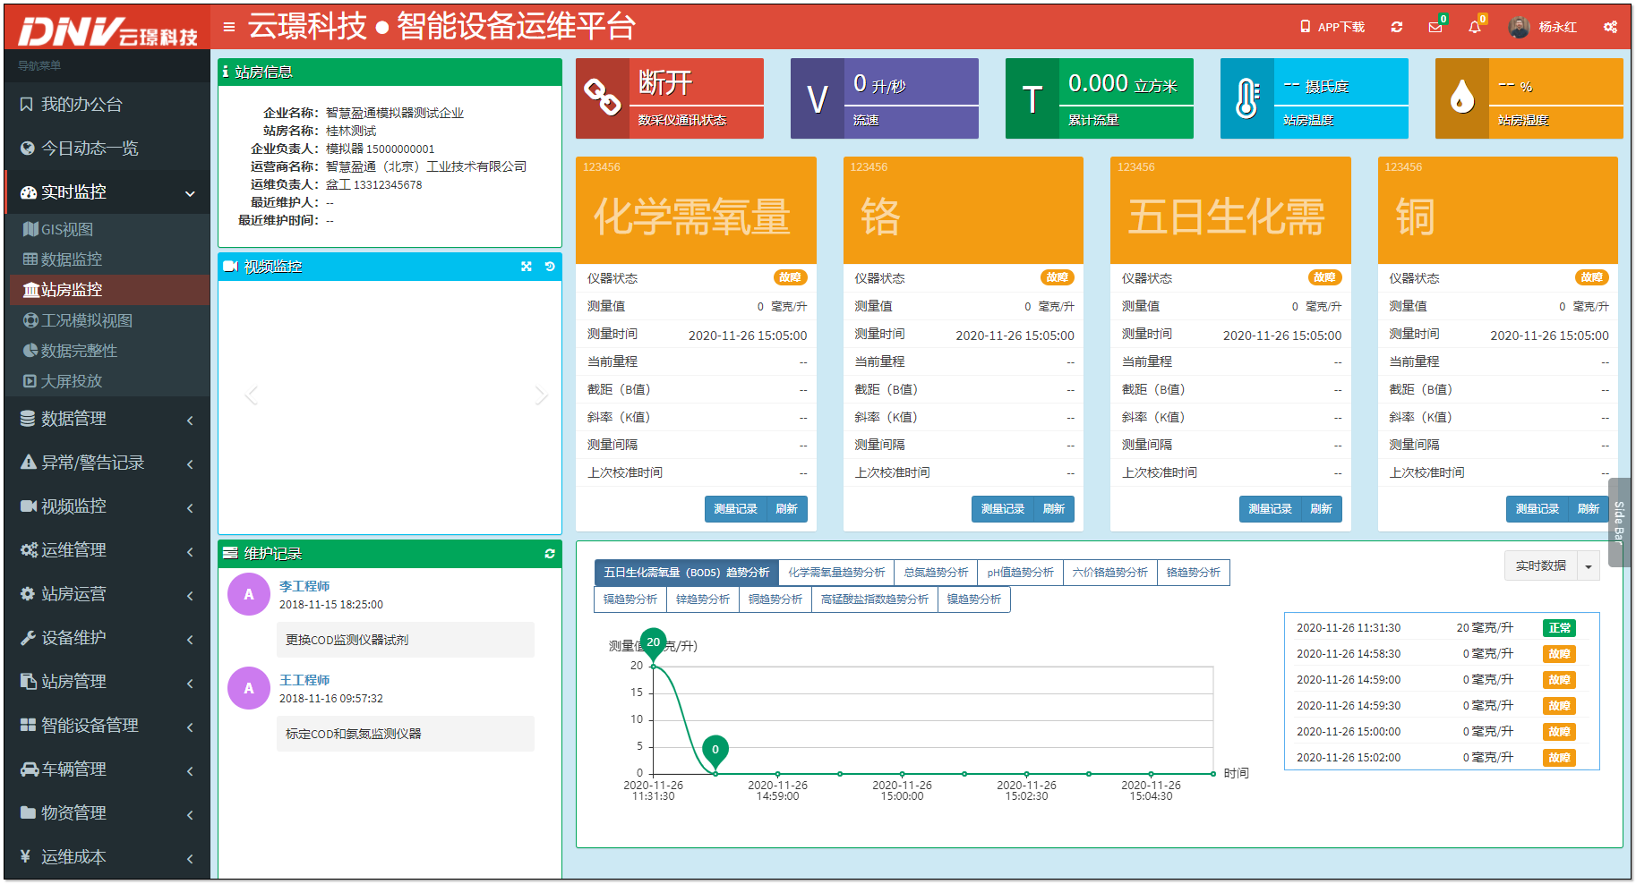Click 刷新 button under 铜 card

(1589, 509)
